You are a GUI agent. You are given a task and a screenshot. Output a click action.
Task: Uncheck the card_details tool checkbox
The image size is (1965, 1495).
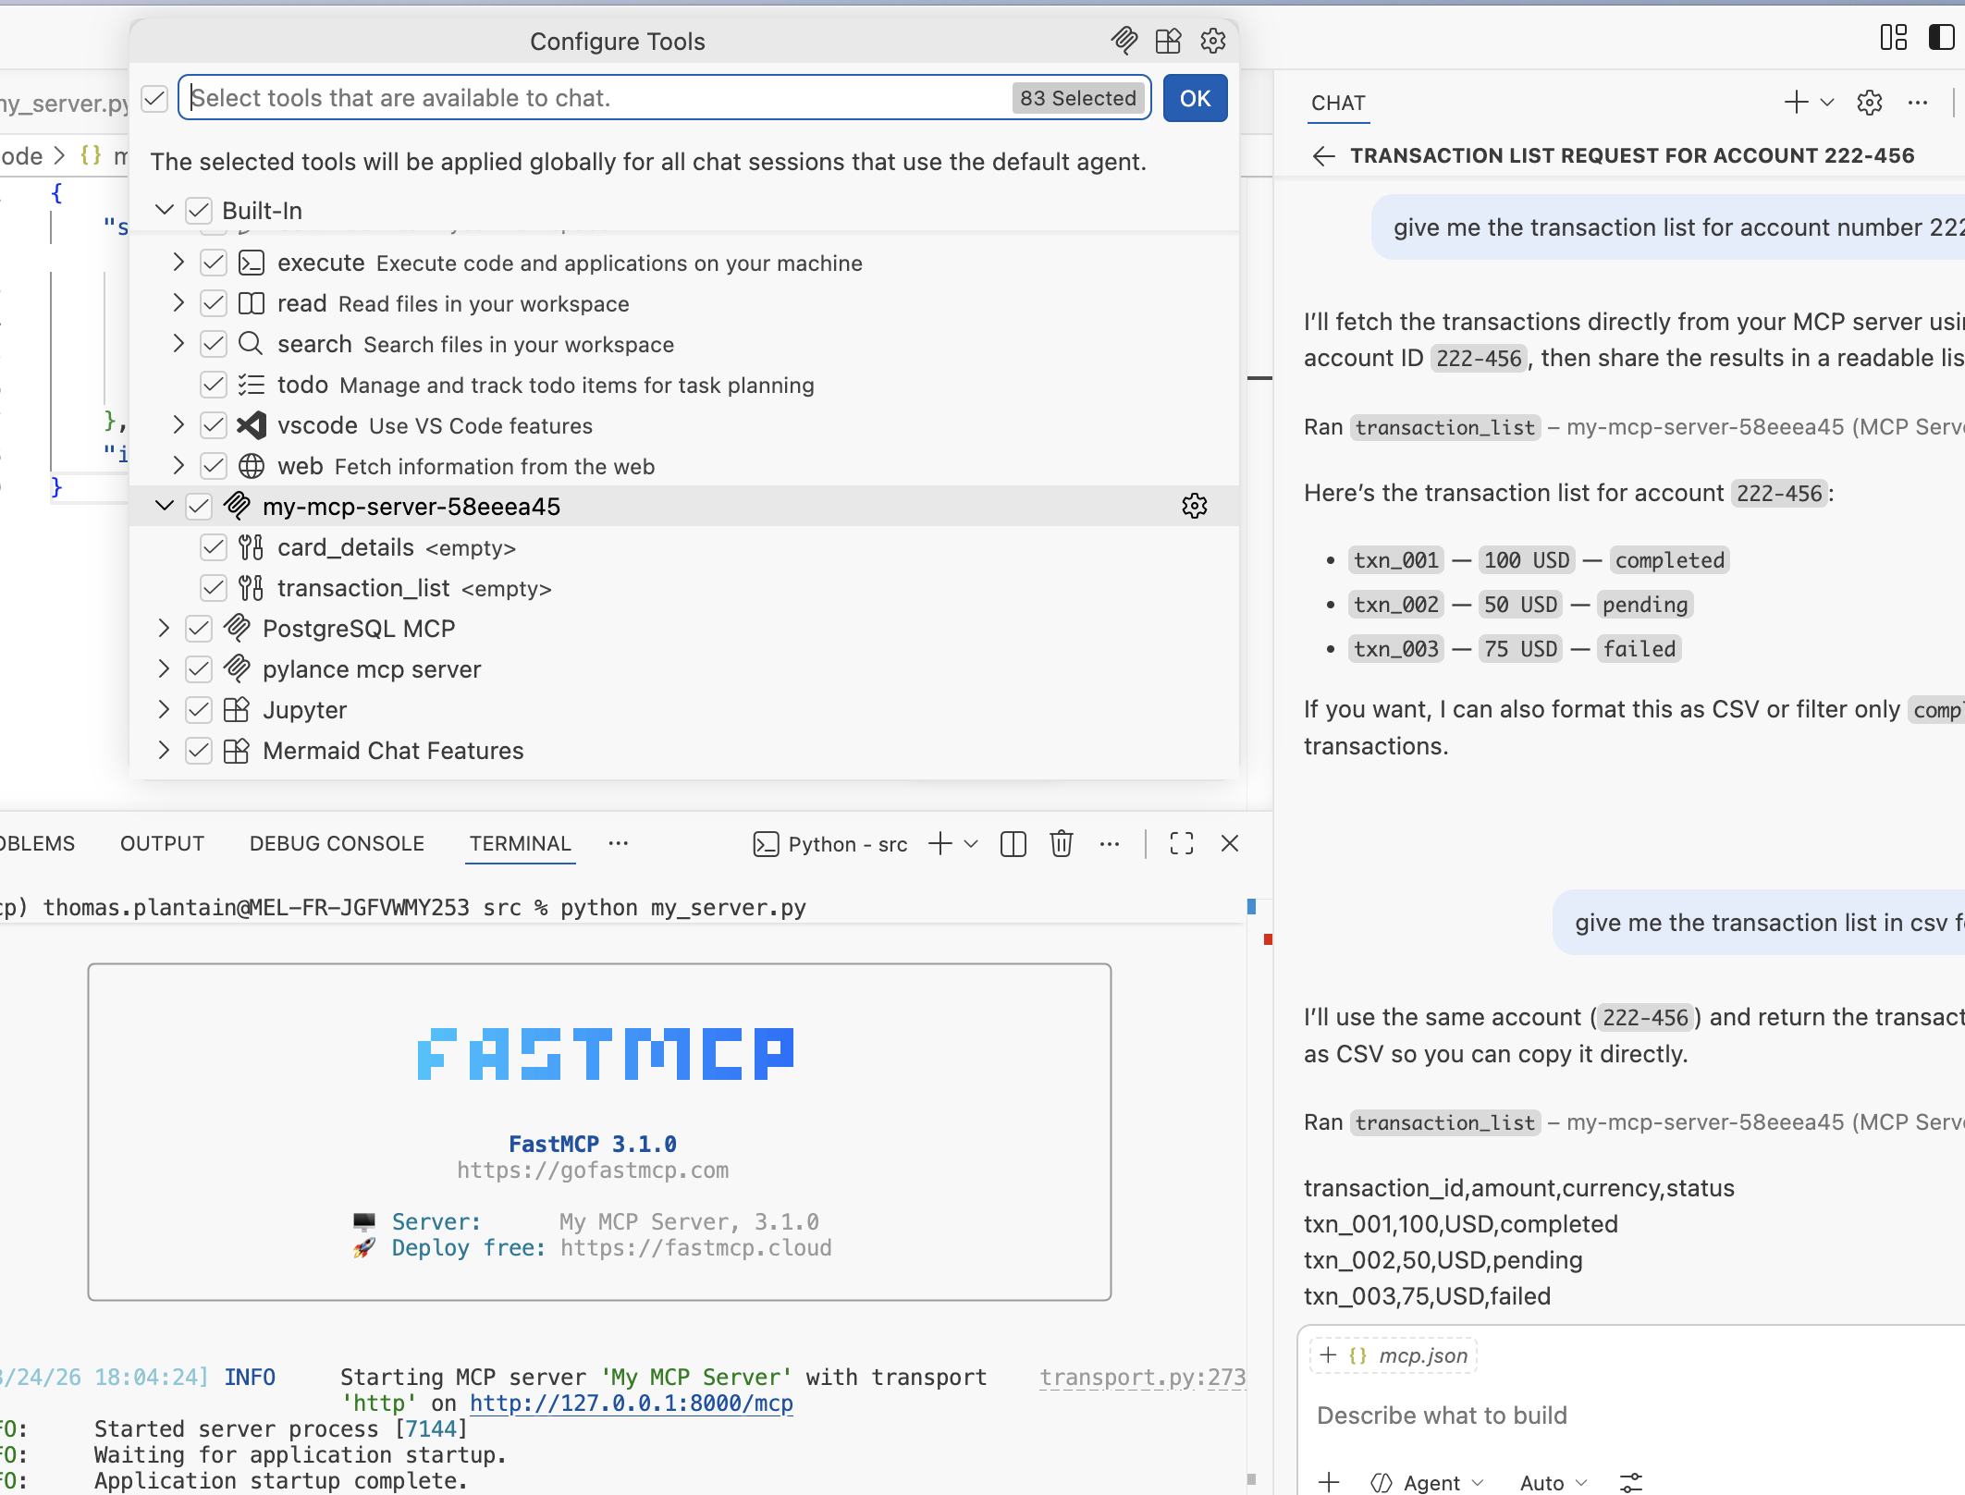(214, 547)
